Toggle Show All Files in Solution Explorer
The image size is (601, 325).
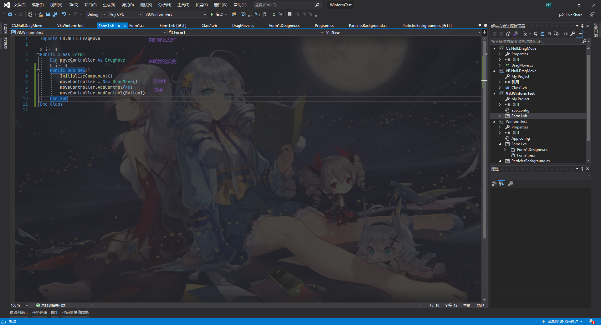click(556, 34)
